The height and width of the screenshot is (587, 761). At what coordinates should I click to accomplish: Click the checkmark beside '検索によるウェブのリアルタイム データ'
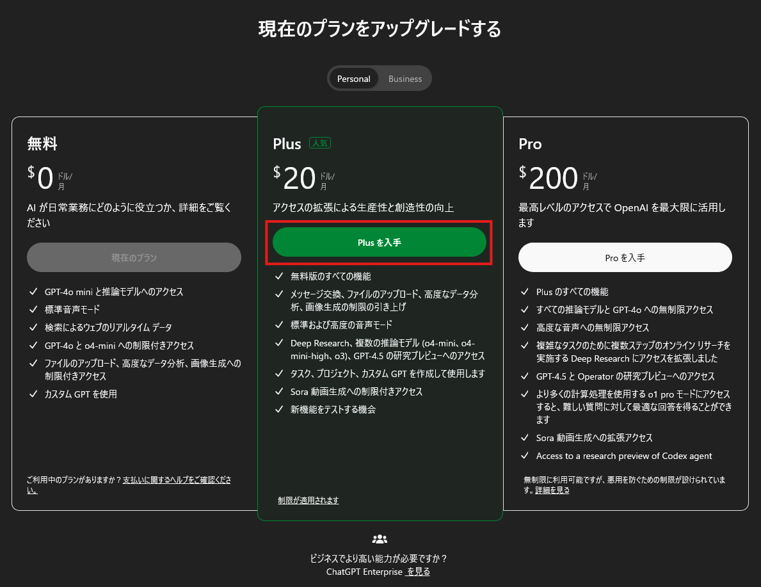(x=33, y=327)
